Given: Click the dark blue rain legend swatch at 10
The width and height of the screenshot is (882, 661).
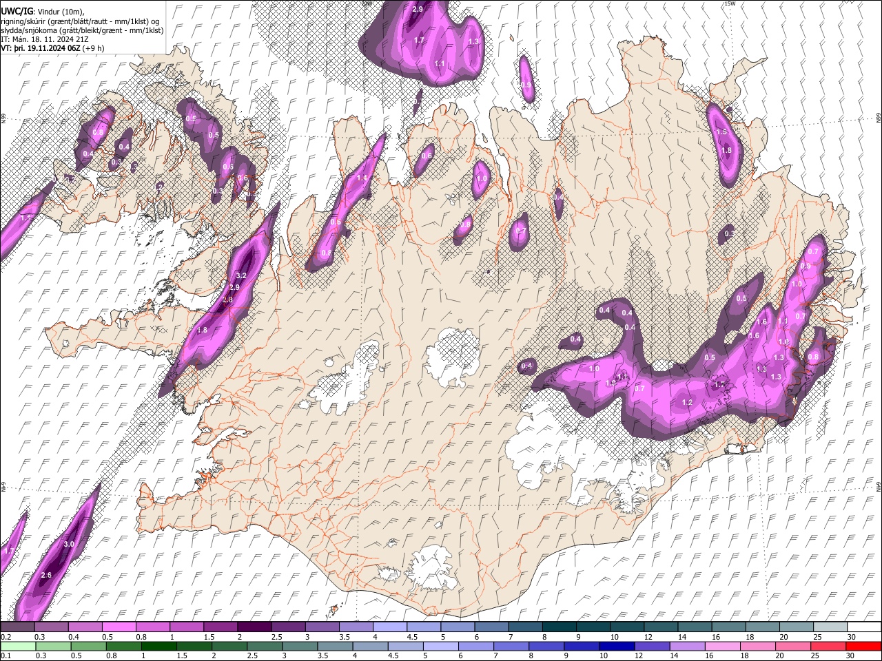Looking at the screenshot, I should 616,646.
